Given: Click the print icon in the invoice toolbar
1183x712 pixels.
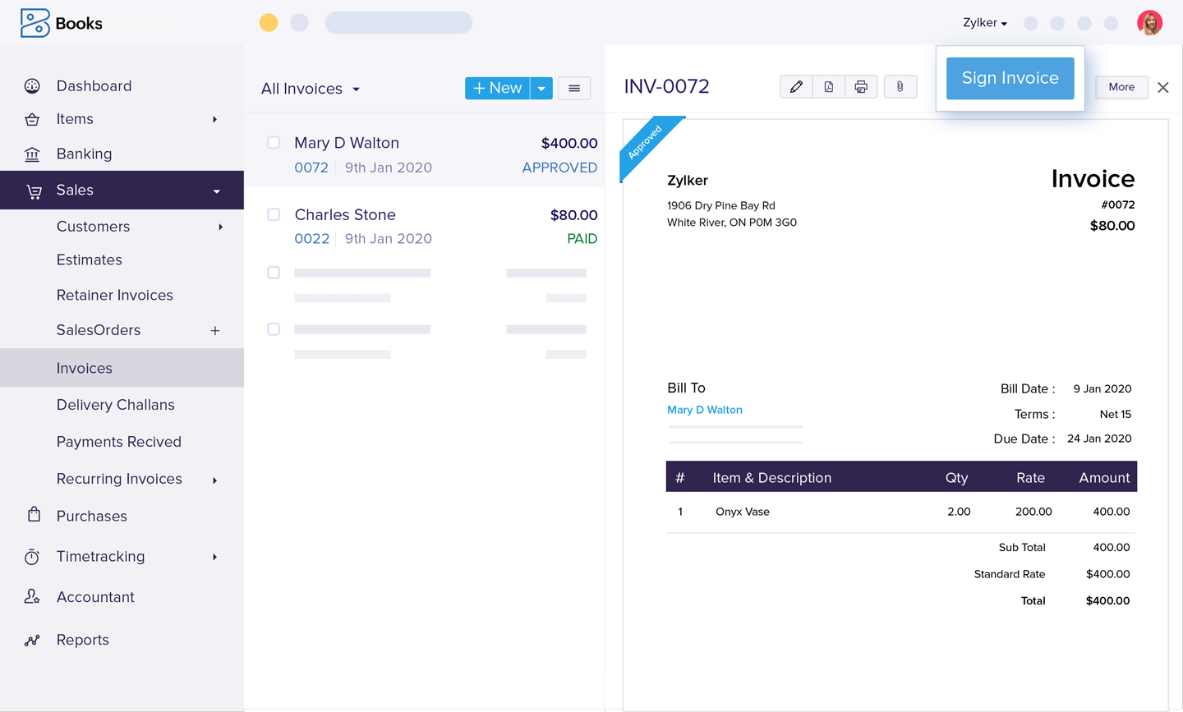Looking at the screenshot, I should click(x=861, y=85).
